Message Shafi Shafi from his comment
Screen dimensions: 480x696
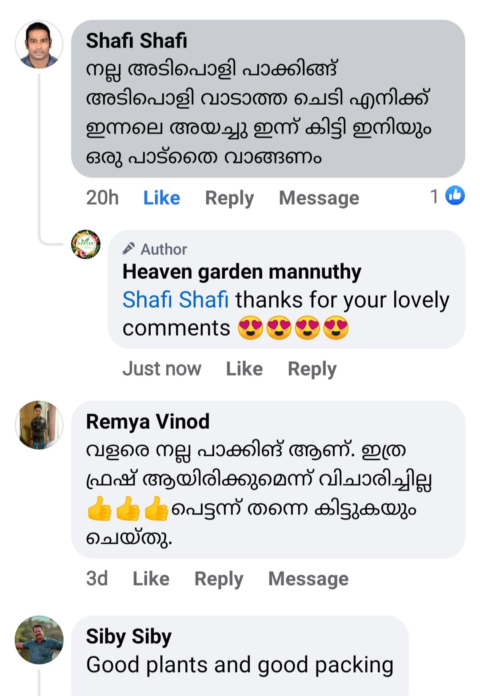point(319,198)
